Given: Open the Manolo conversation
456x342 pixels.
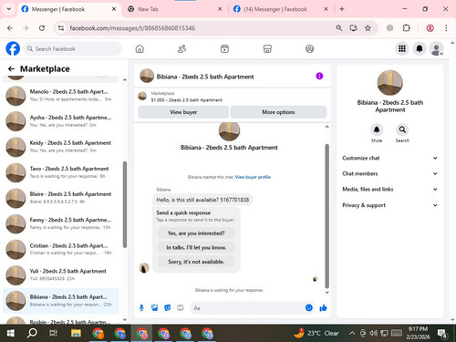Looking at the screenshot, I should tap(61, 96).
